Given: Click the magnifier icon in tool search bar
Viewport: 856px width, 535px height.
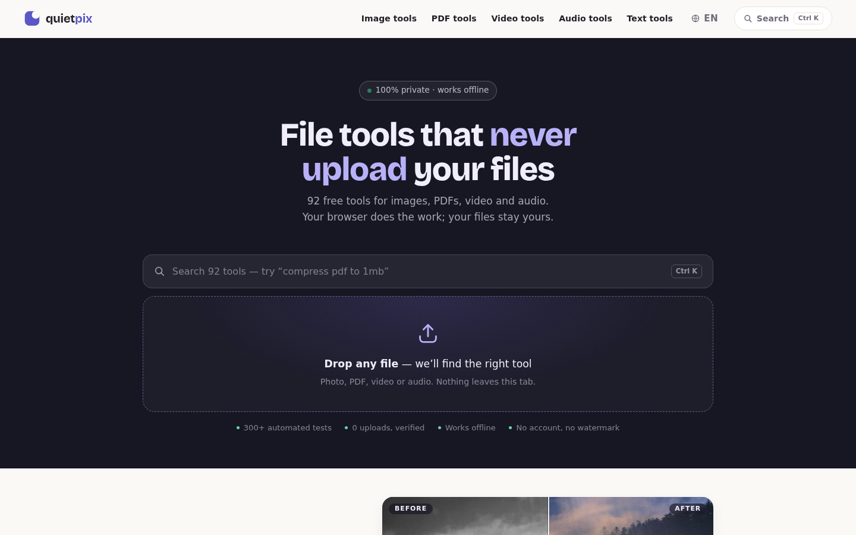Looking at the screenshot, I should click(159, 272).
